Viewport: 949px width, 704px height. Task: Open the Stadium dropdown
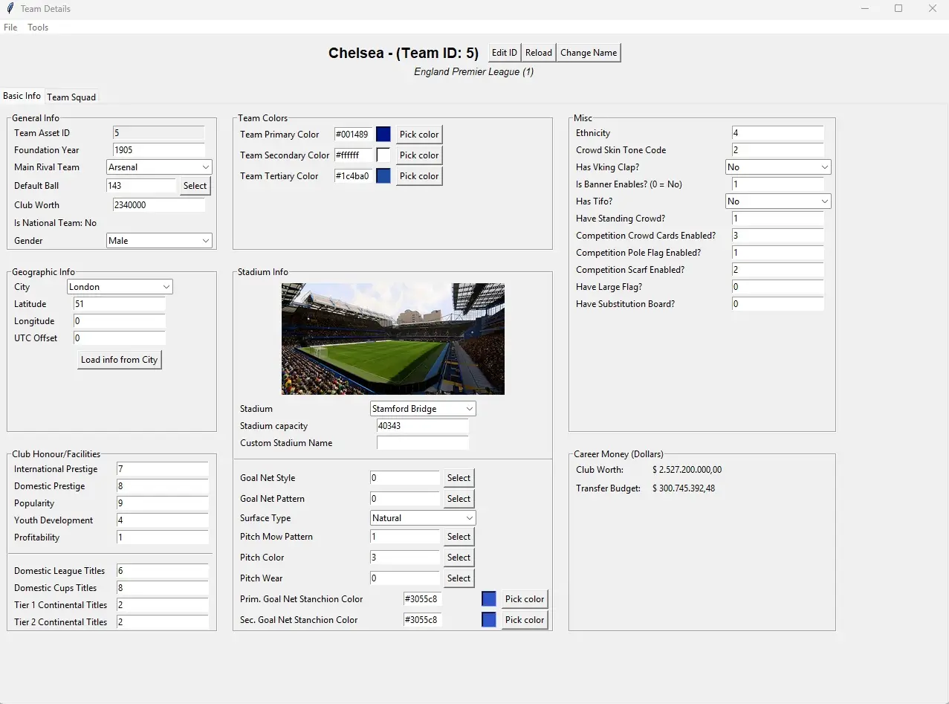point(423,409)
